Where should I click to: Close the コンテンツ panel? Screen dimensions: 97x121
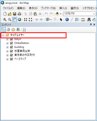(x=94, y=25)
